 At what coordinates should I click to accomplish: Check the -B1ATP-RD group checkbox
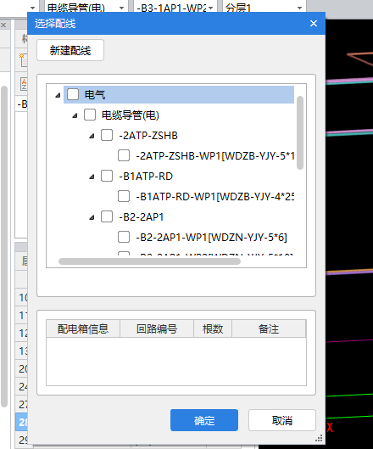(x=107, y=176)
